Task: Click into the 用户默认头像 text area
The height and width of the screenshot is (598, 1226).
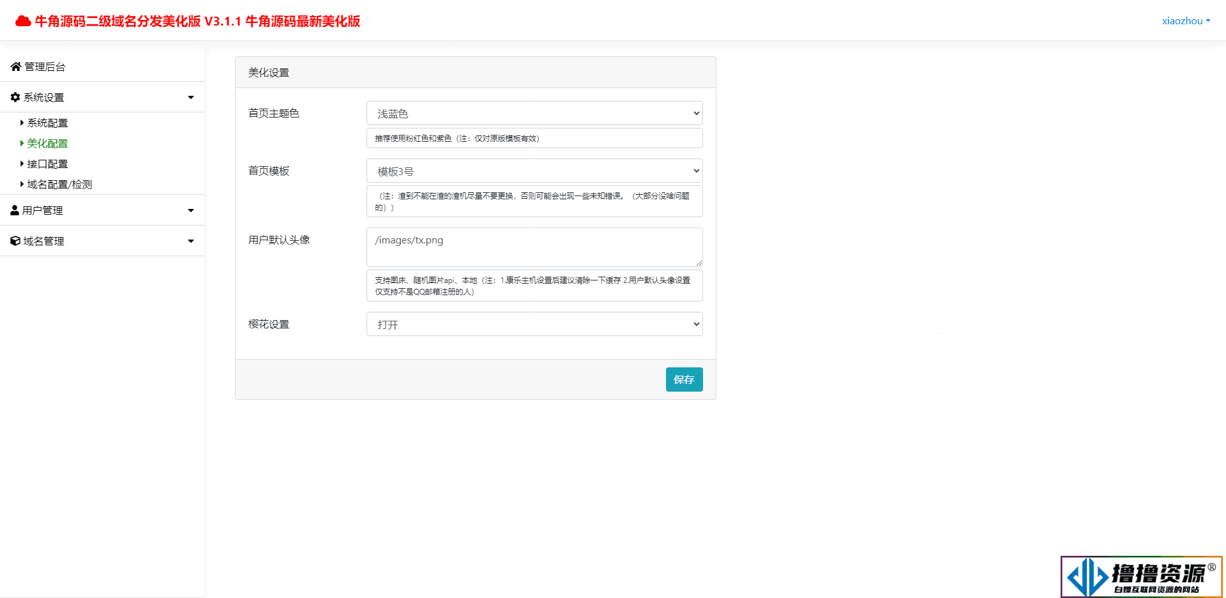Action: tap(534, 247)
